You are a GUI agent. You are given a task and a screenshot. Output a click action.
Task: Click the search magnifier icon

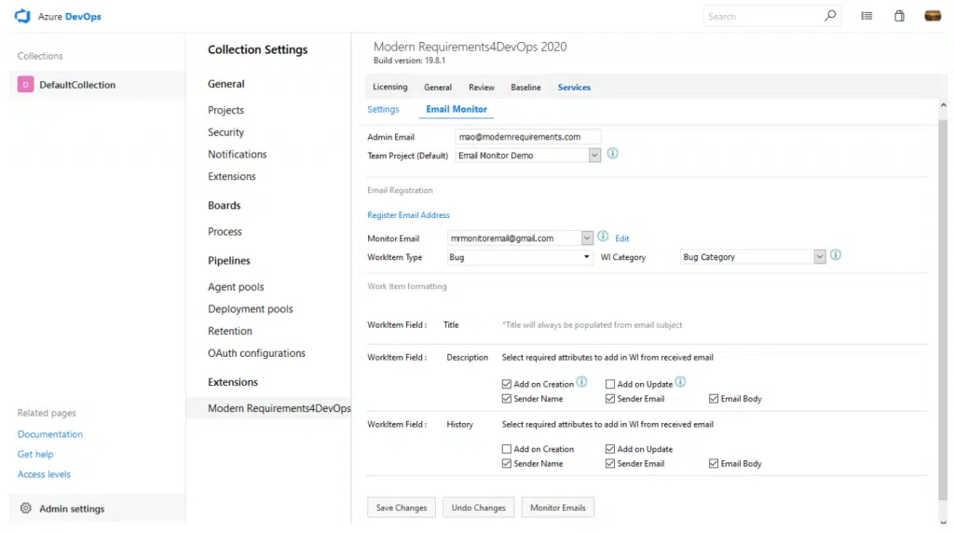[829, 16]
